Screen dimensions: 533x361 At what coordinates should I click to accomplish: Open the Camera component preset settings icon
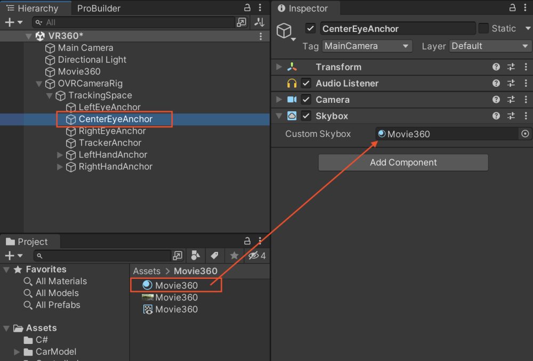pos(511,100)
